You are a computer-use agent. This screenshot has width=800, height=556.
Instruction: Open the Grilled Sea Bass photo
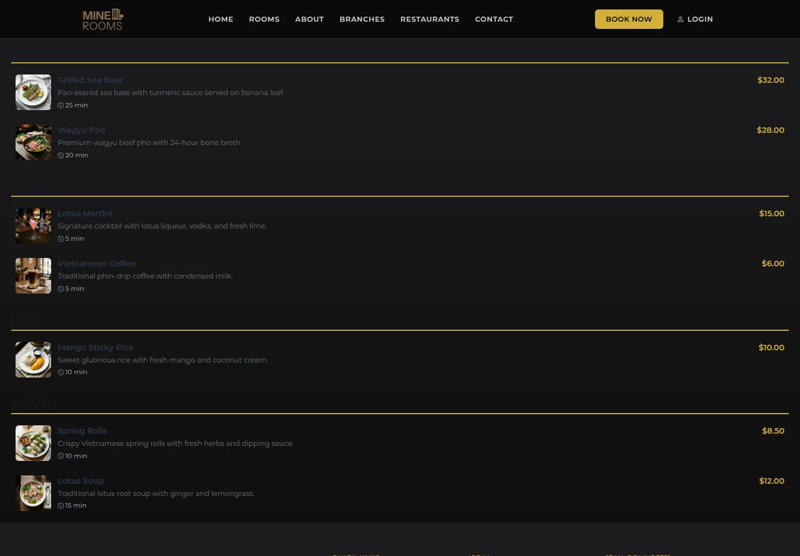[33, 92]
